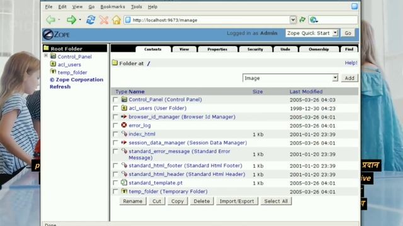Reload the page with the refresh icon
The height and width of the screenshot is (226, 403).
pyautogui.click(x=91, y=19)
